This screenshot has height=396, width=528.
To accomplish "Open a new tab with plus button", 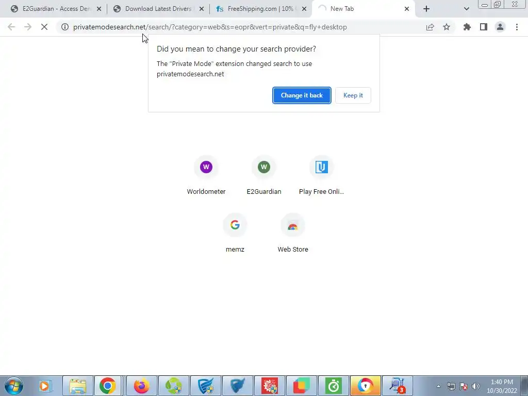I will (x=426, y=9).
